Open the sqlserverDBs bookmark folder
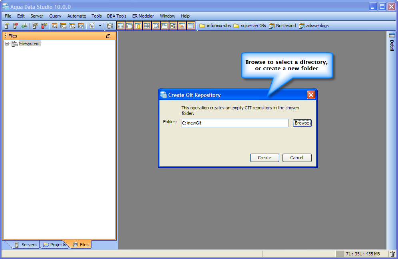 250,26
